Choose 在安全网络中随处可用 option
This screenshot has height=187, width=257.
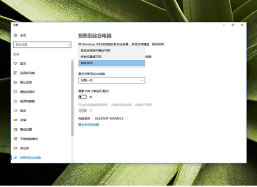point(112,50)
